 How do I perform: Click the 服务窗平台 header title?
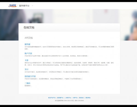click(x=24, y=6)
